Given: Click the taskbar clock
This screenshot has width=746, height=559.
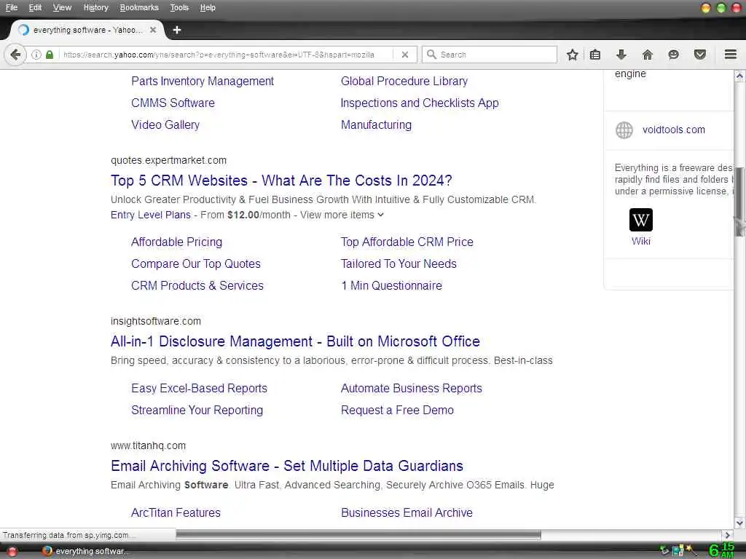Looking at the screenshot, I should coord(721,550).
